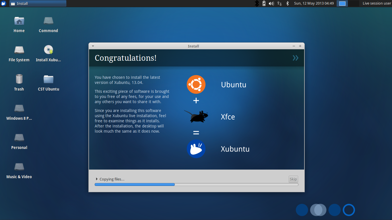The width and height of the screenshot is (392, 220).
Task: Click the Ubuntu label text in slideshow
Action: tap(234, 85)
